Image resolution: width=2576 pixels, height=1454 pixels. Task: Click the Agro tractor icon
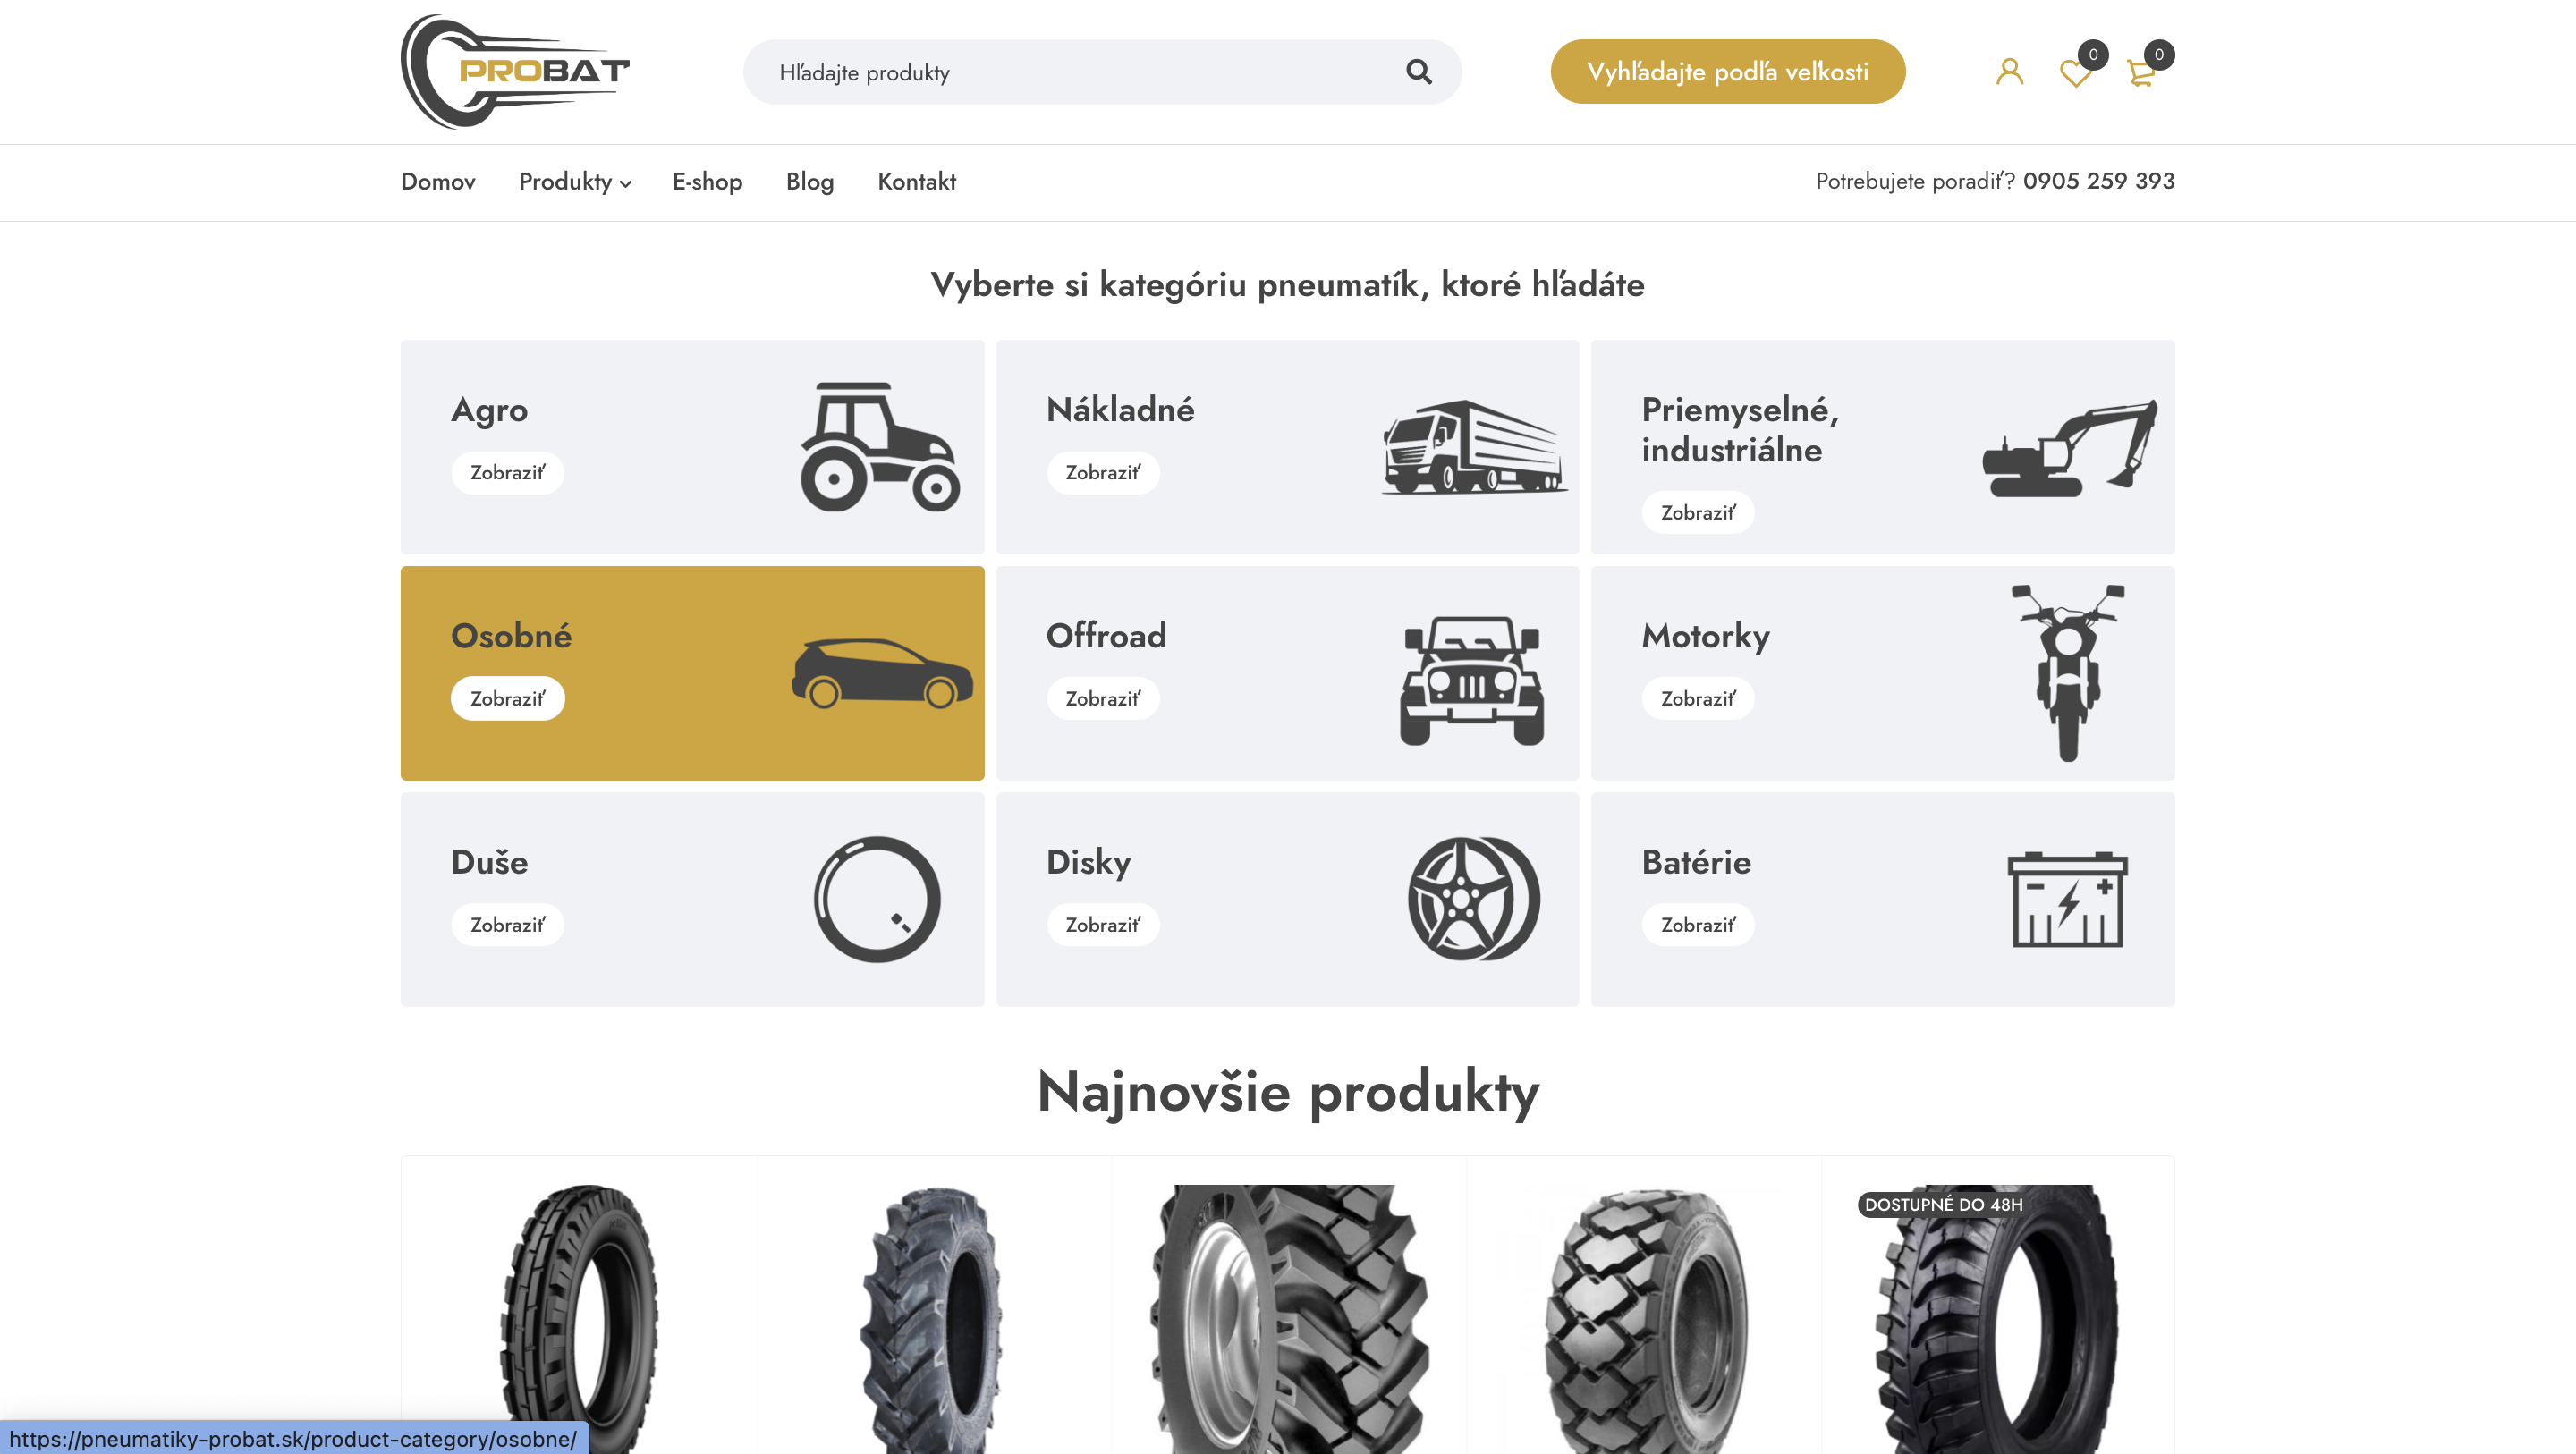pos(880,447)
